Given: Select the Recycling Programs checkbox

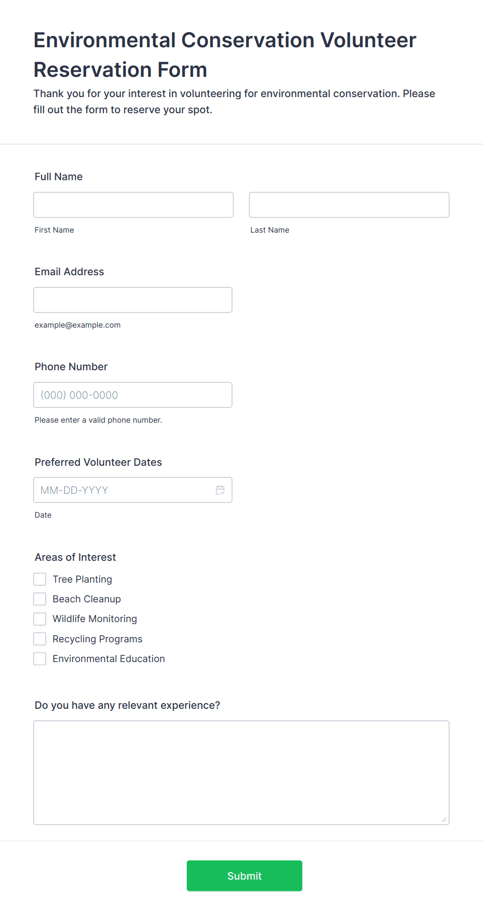Looking at the screenshot, I should [40, 639].
